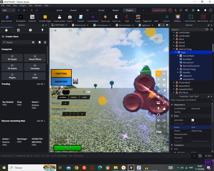Open the GUI2LUA plugin
The height and width of the screenshot is (171, 214).
(x=32, y=18)
